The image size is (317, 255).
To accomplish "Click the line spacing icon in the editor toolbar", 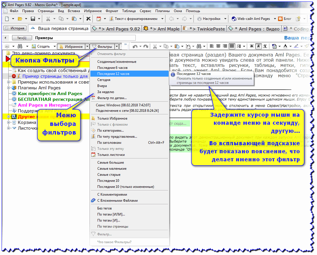I will point(239,46).
